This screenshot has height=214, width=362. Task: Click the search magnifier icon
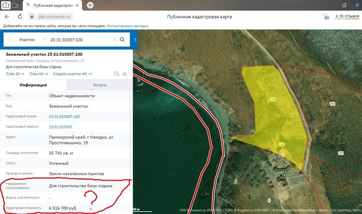tap(122, 39)
